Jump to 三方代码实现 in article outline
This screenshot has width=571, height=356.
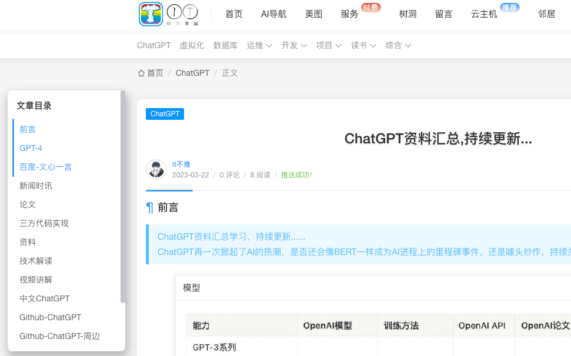pos(44,224)
